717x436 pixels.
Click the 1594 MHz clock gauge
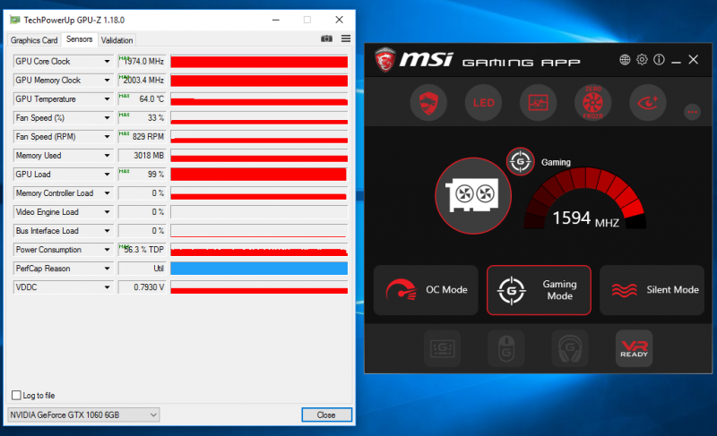click(585, 199)
